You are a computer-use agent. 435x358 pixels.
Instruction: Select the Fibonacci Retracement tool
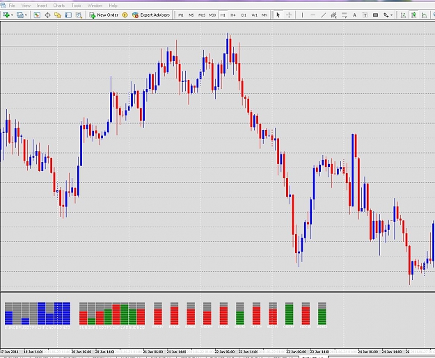click(x=345, y=15)
